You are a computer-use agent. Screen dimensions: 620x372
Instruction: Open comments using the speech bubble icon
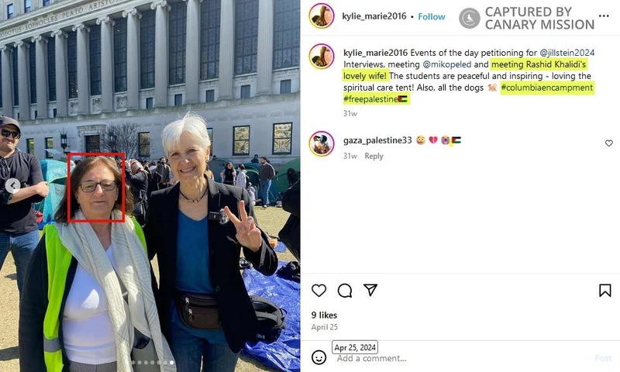click(x=345, y=291)
